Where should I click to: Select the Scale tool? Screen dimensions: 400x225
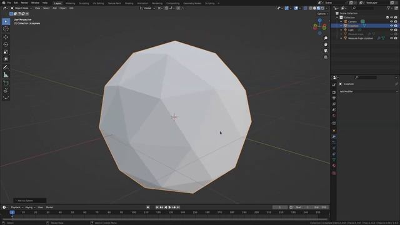coord(6,52)
